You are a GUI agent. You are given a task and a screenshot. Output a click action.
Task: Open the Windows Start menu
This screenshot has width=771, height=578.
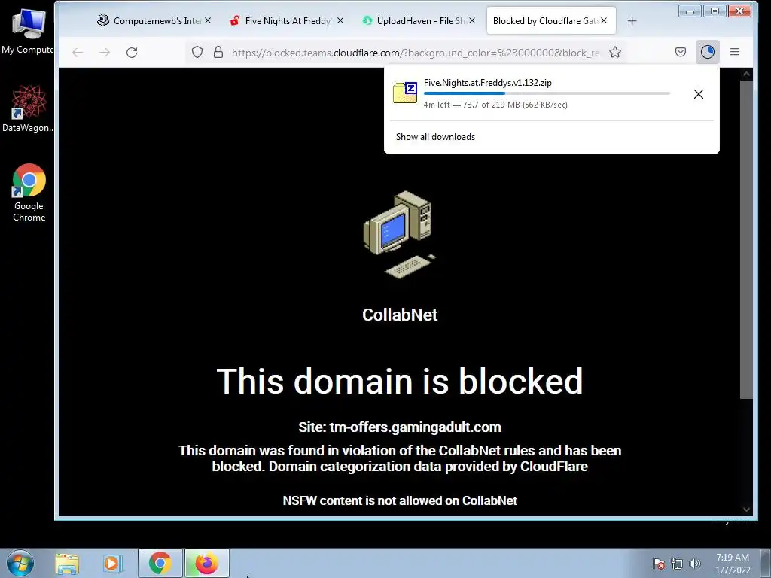pos(20,563)
